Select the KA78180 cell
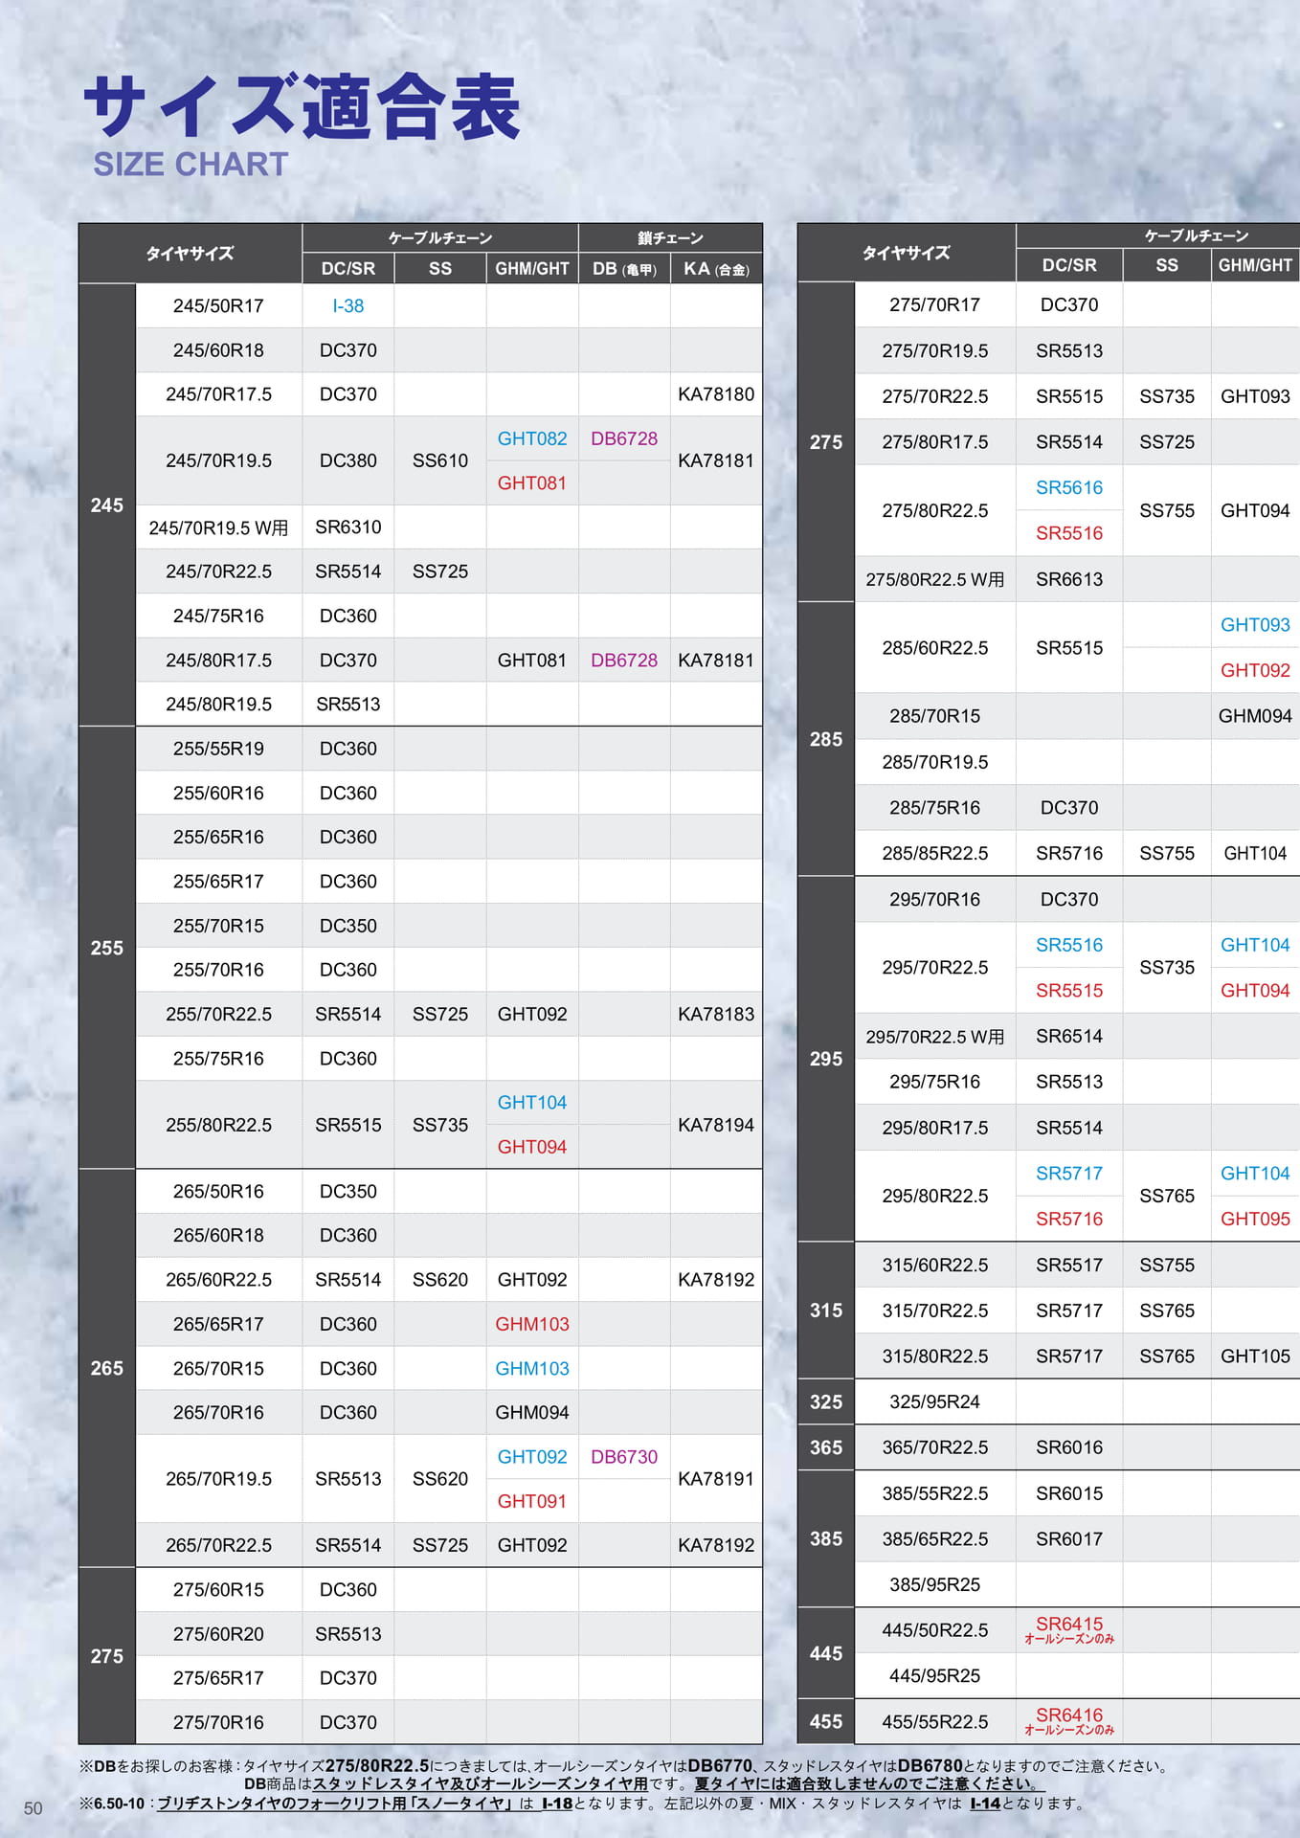Viewport: 1300px width, 1838px height. coord(716,394)
